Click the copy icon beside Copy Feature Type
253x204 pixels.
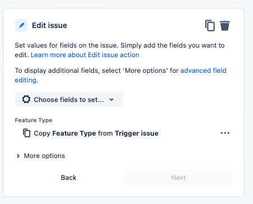click(x=27, y=133)
